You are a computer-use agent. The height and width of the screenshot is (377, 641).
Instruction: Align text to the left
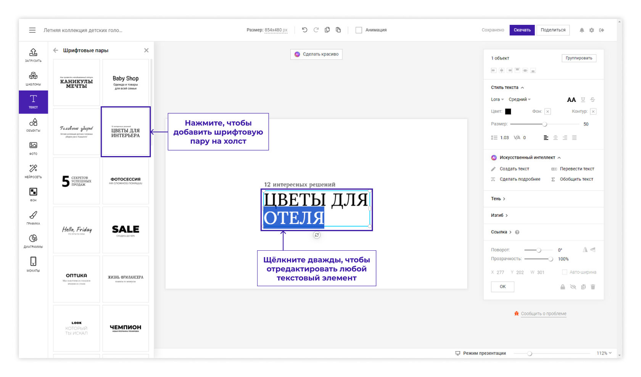546,138
